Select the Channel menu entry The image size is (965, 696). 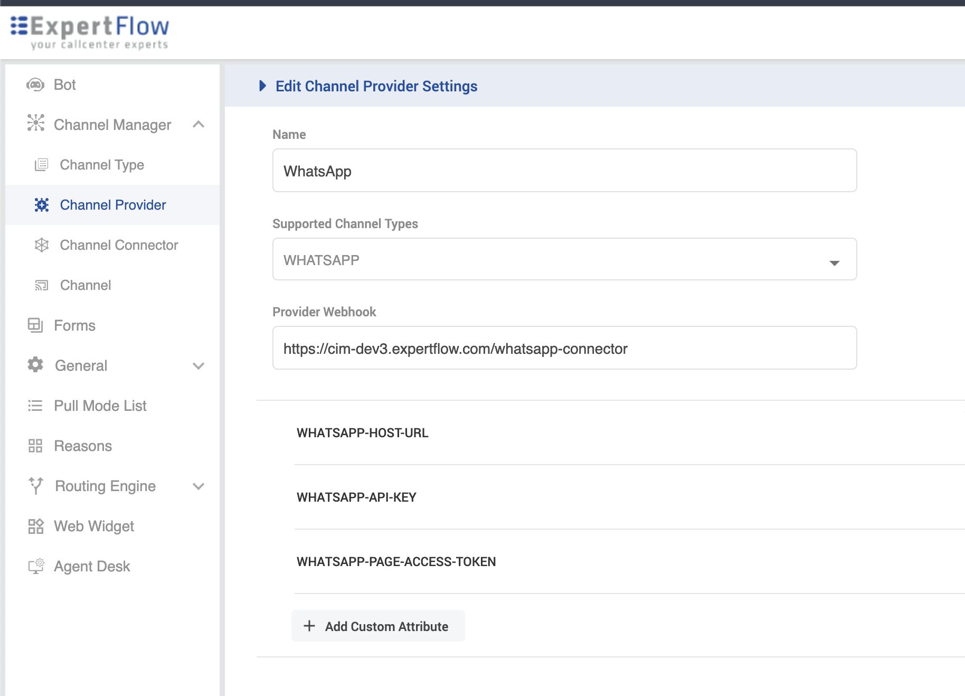click(x=86, y=285)
